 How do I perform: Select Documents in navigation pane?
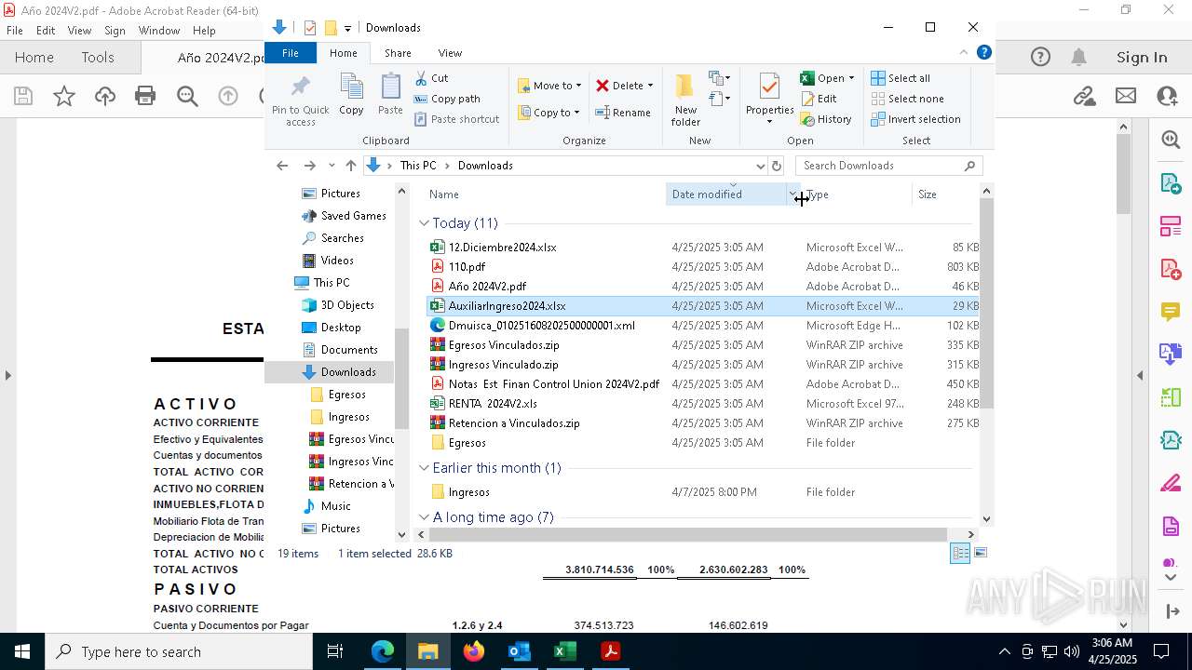coord(349,350)
